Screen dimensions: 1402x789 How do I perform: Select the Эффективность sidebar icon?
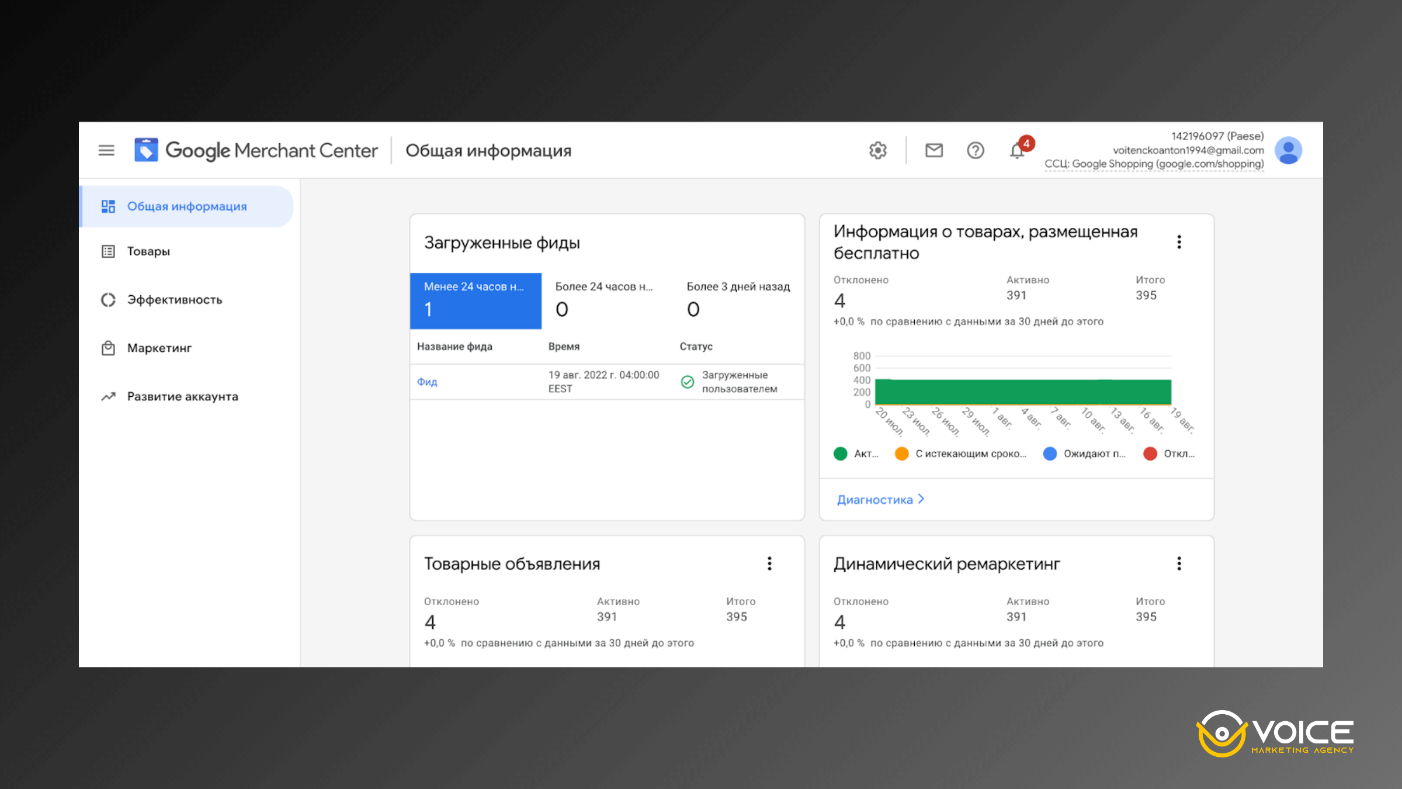coord(109,299)
